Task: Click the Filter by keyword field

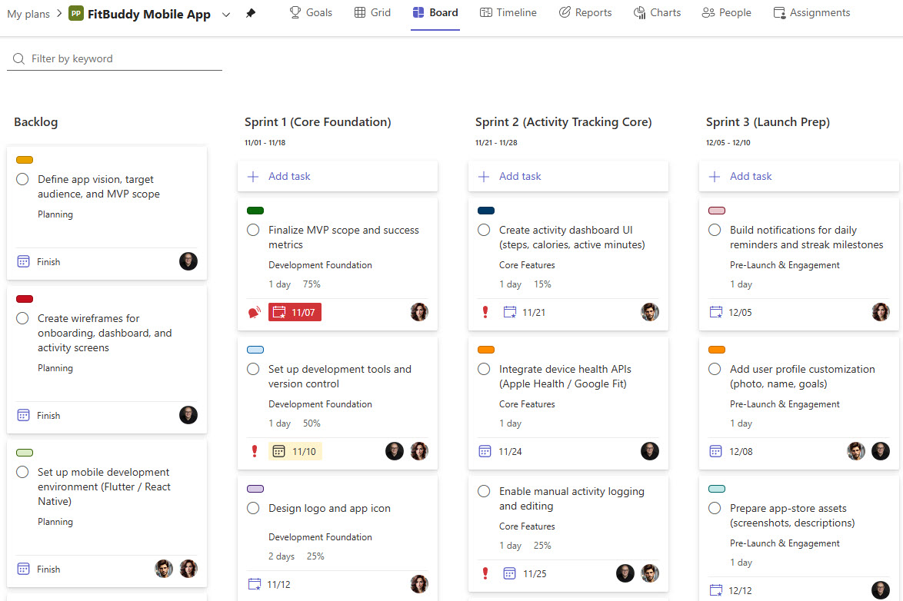Action: tap(114, 58)
